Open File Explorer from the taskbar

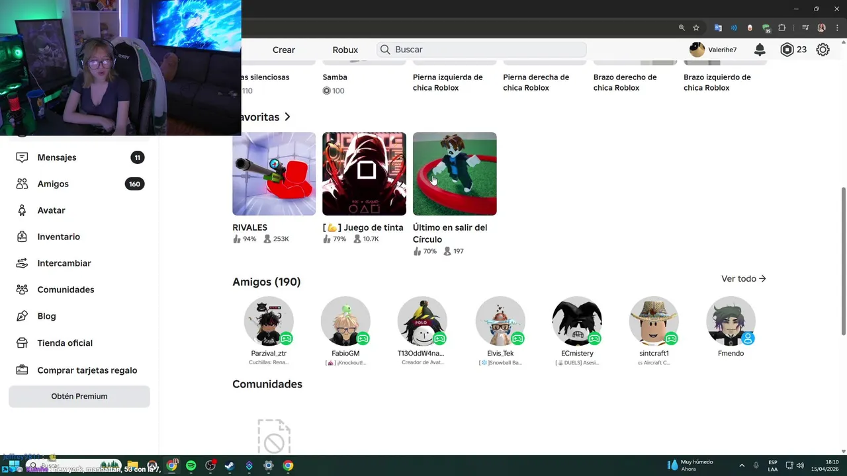[x=133, y=465]
